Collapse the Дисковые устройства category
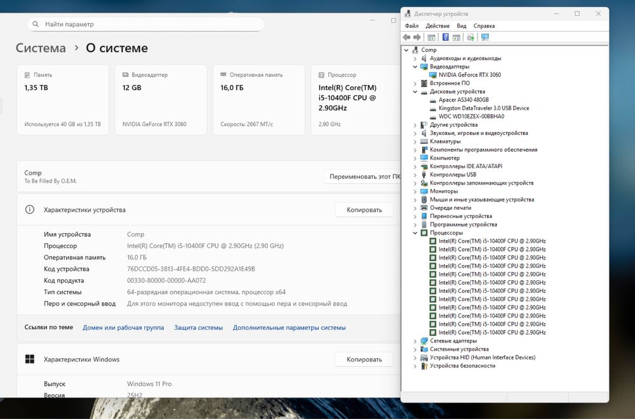 (x=415, y=91)
